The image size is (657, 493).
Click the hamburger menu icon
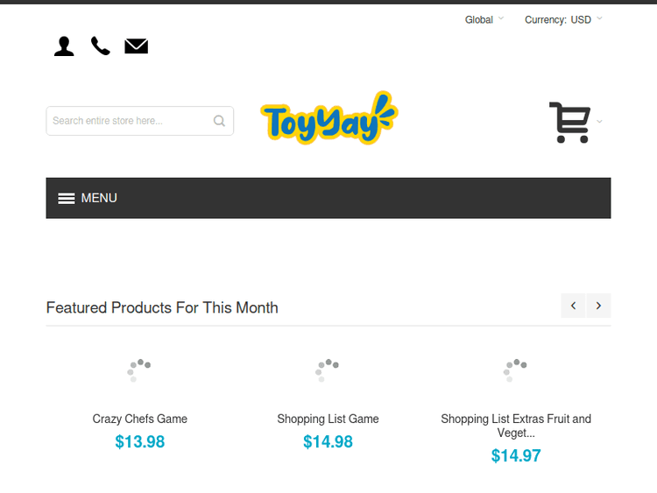(x=67, y=198)
